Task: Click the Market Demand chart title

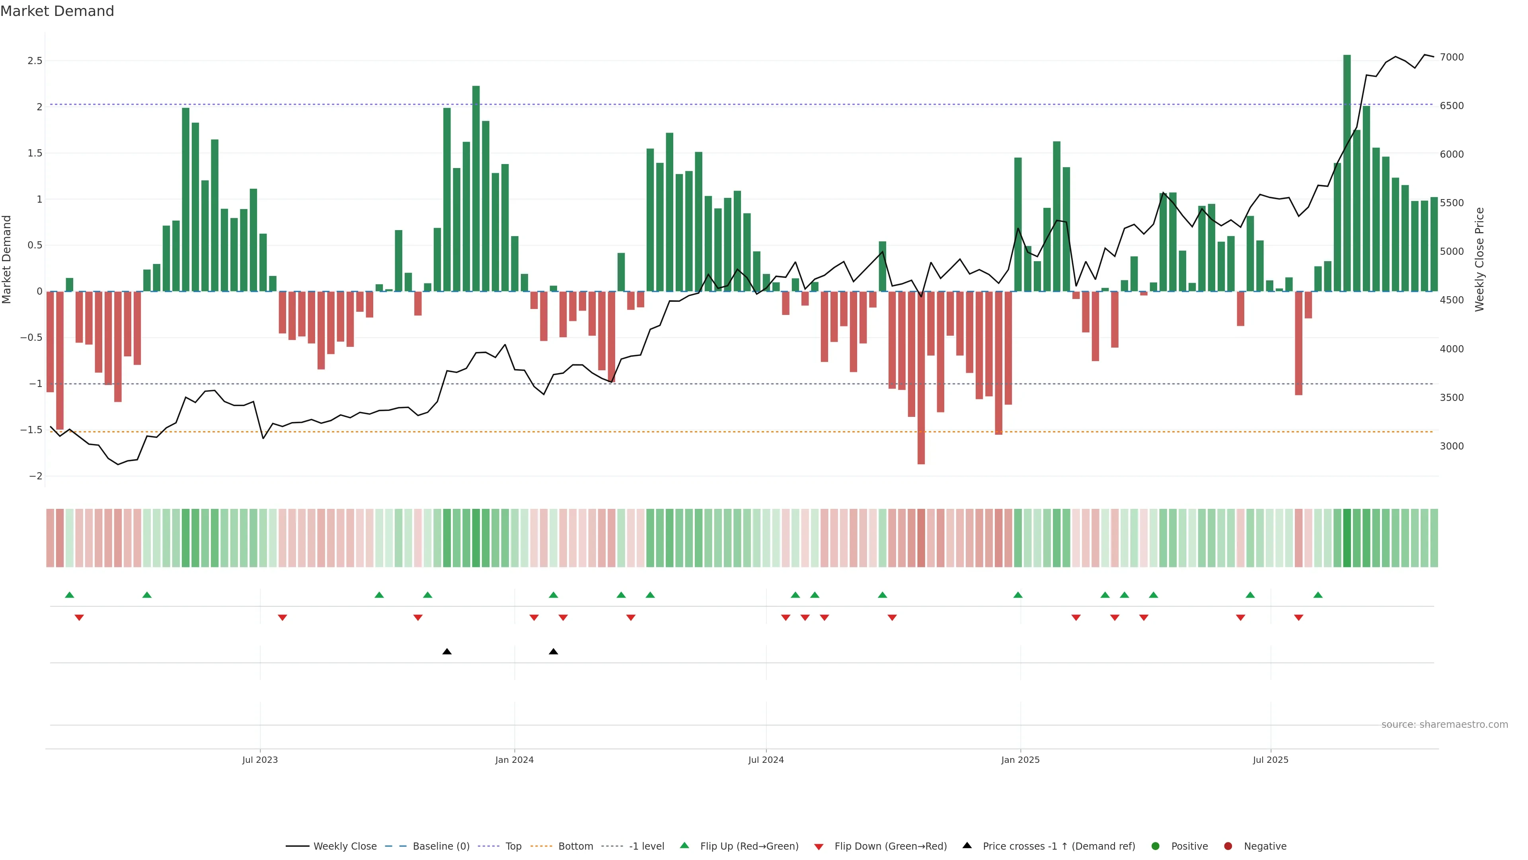Action: (x=57, y=11)
